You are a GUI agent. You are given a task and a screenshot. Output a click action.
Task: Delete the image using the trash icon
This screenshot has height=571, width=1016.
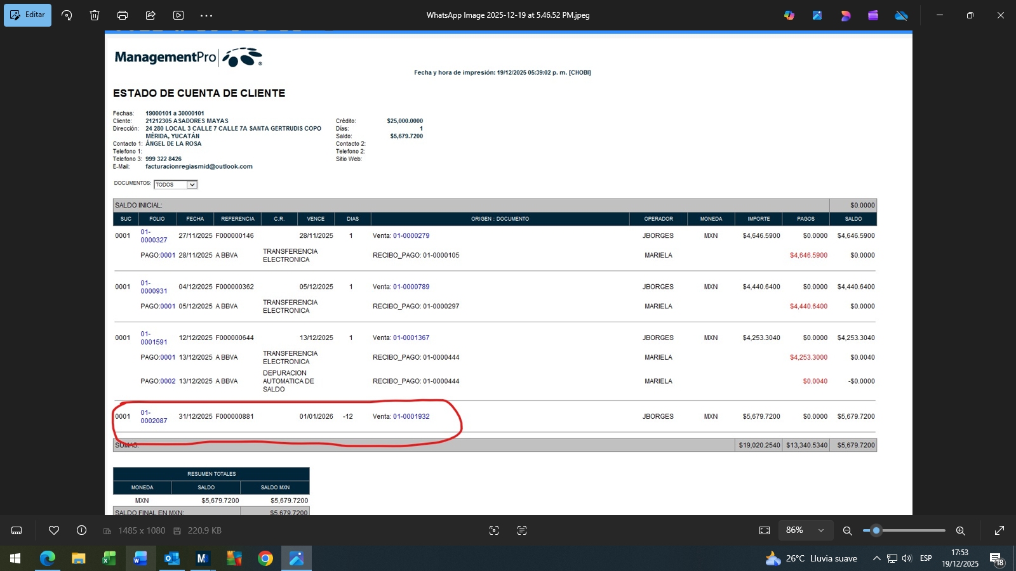click(x=95, y=15)
